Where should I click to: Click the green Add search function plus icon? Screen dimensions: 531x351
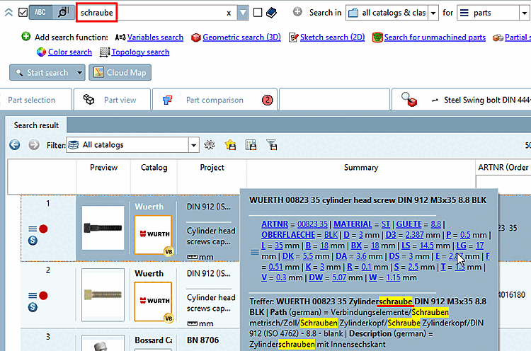(25, 37)
